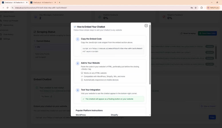Go forward in browser history
The height and width of the screenshot is (128, 222).
click(3, 8)
